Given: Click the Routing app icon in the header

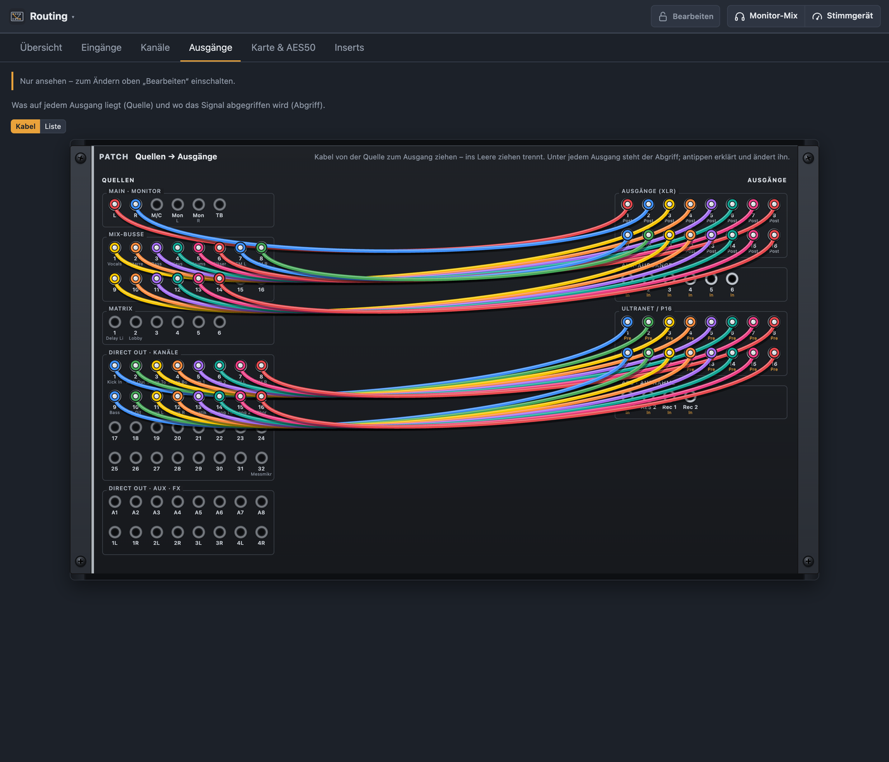Looking at the screenshot, I should (x=17, y=17).
